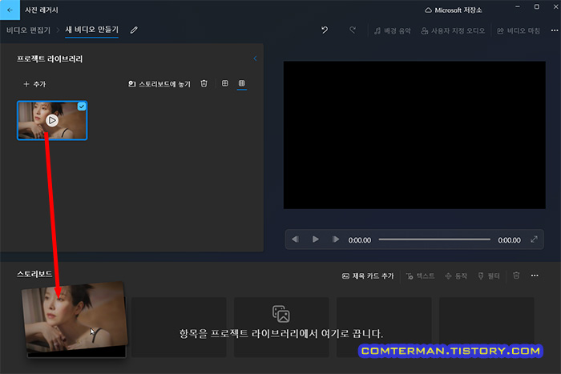This screenshot has width=561, height=374.
Task: Redo the last action
Action: pos(353,30)
